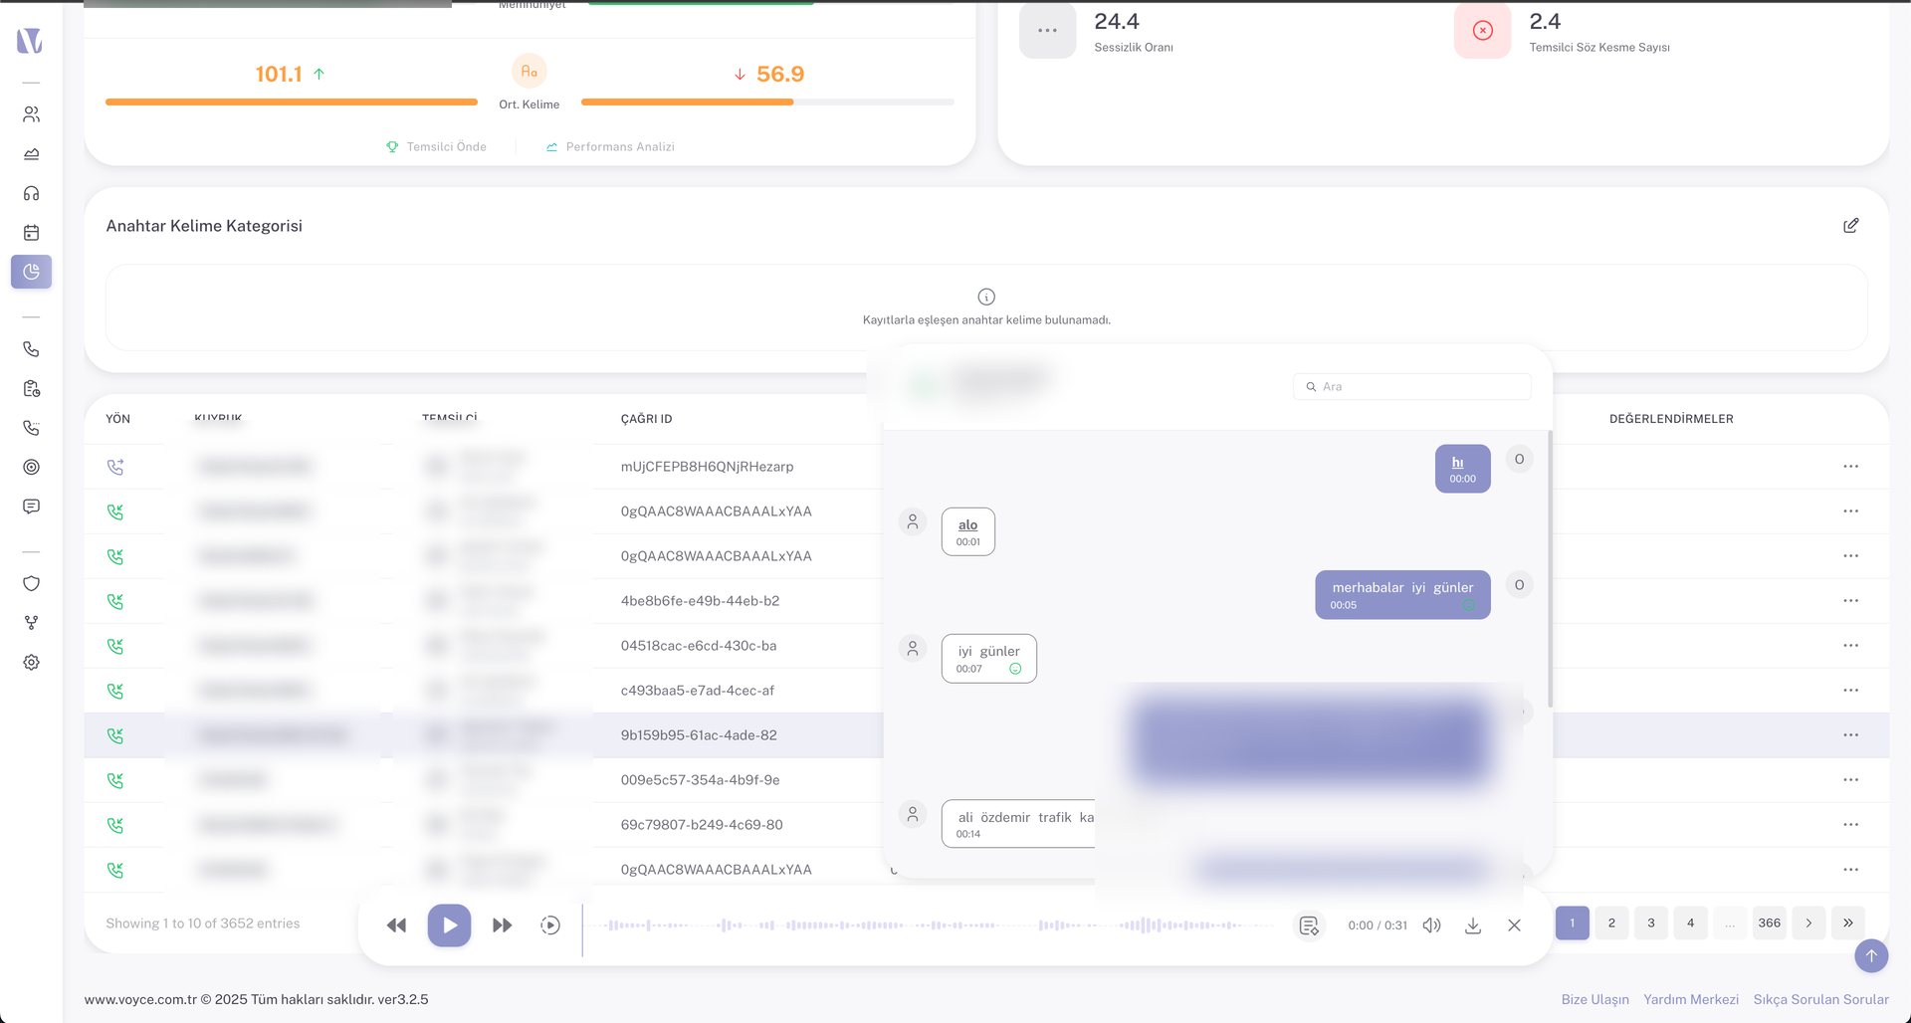Open the target sidebar icon

[31, 467]
